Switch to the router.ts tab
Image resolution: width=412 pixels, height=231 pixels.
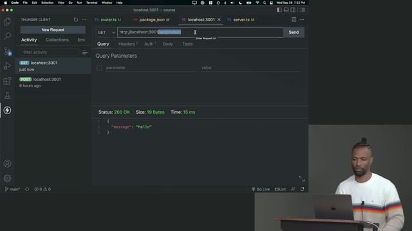point(108,20)
